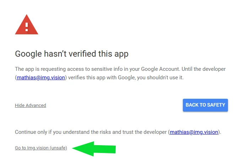Open developer email link after 'trust the developer'
This screenshot has height=165, width=245.
click(194, 132)
